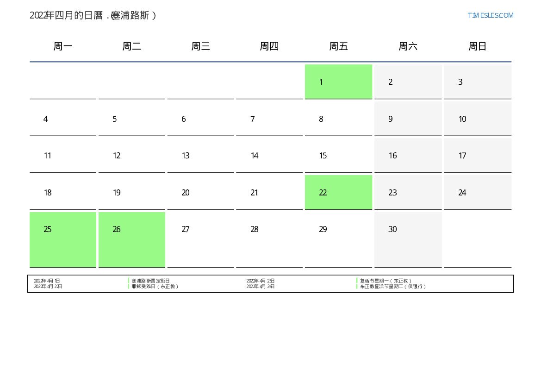Viewport: 541px width, 383px height.
Task: Click the 耶稣受难日 legend entry
Action: coord(155,287)
